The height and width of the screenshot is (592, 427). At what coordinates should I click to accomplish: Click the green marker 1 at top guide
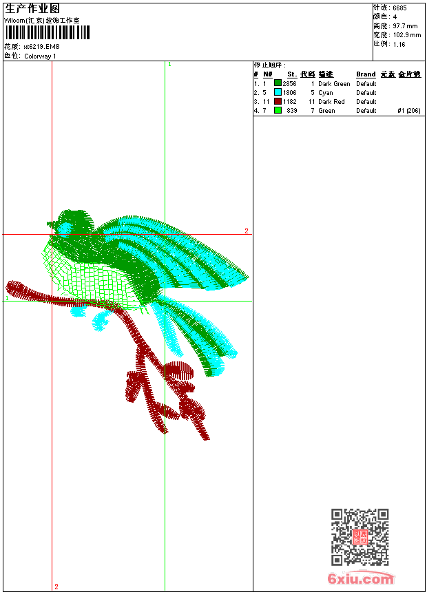coord(169,64)
